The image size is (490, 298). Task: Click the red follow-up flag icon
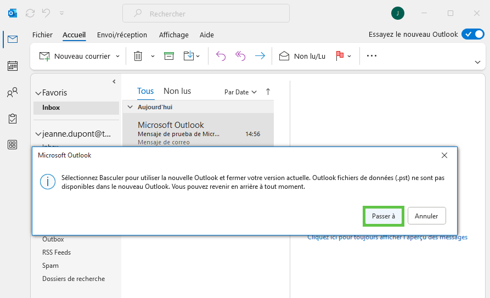[340, 56]
